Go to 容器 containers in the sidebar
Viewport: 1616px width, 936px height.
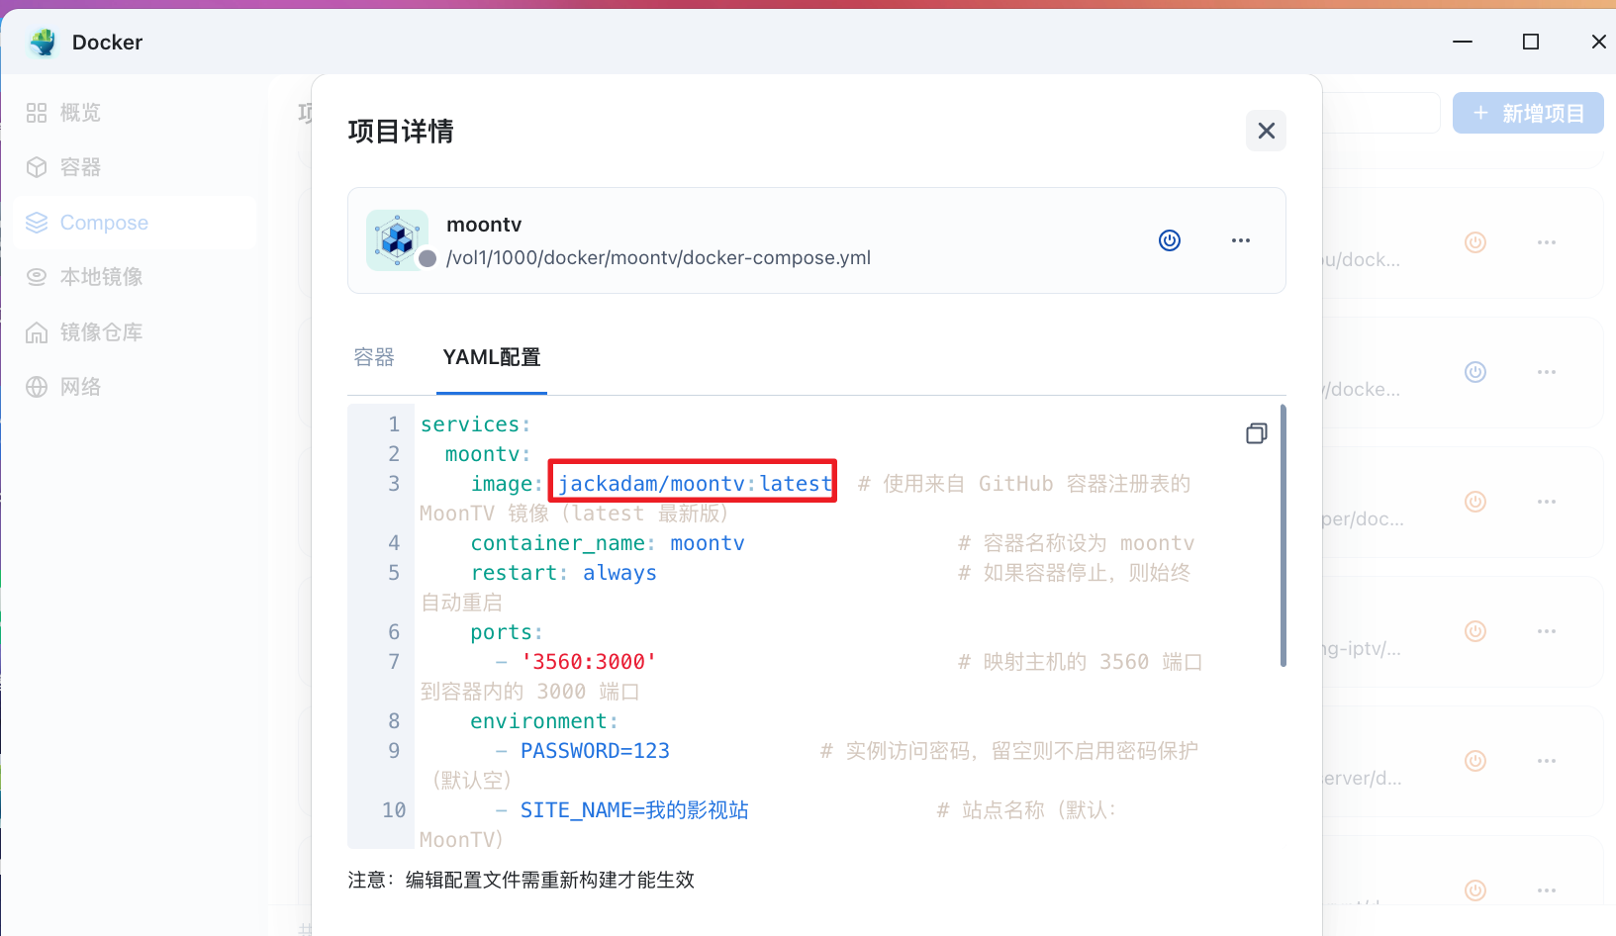[80, 167]
